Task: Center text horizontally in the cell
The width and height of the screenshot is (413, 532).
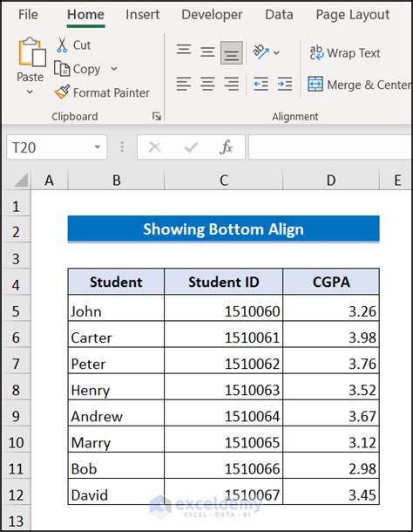Action: [207, 84]
